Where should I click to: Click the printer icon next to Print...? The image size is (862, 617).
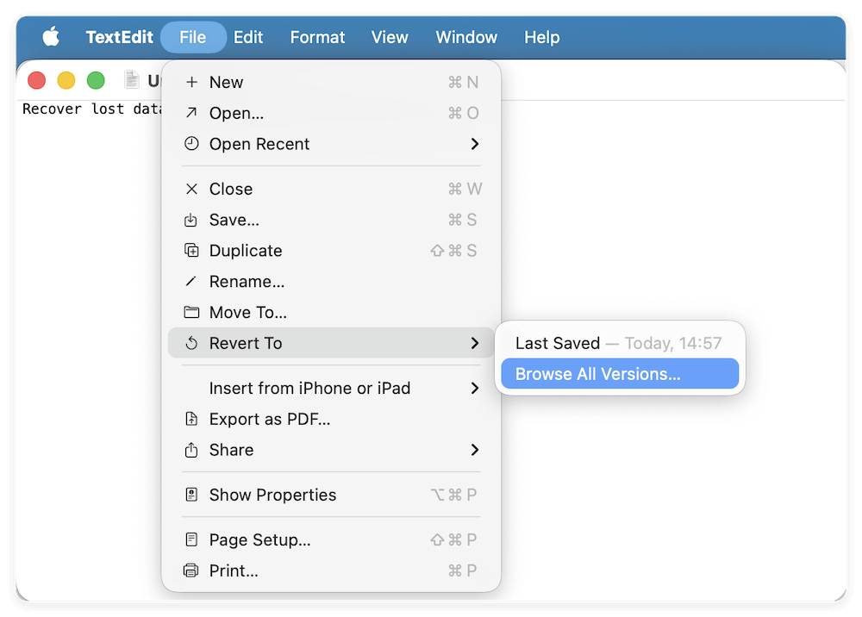click(190, 570)
